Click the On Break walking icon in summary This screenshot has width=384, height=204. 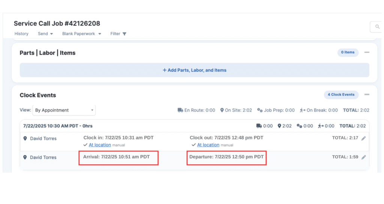tap(302, 110)
